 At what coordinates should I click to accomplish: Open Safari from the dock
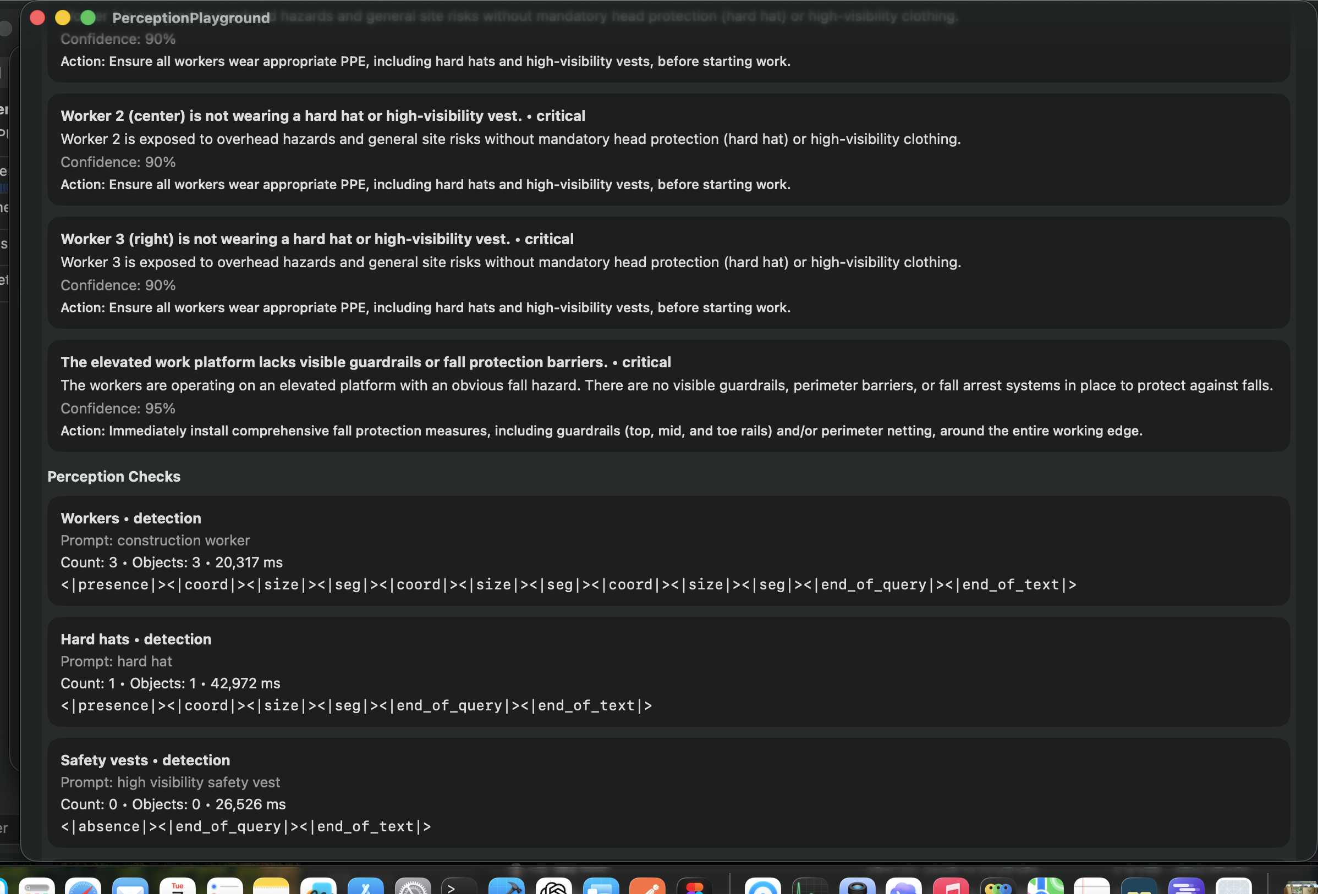pos(83,886)
